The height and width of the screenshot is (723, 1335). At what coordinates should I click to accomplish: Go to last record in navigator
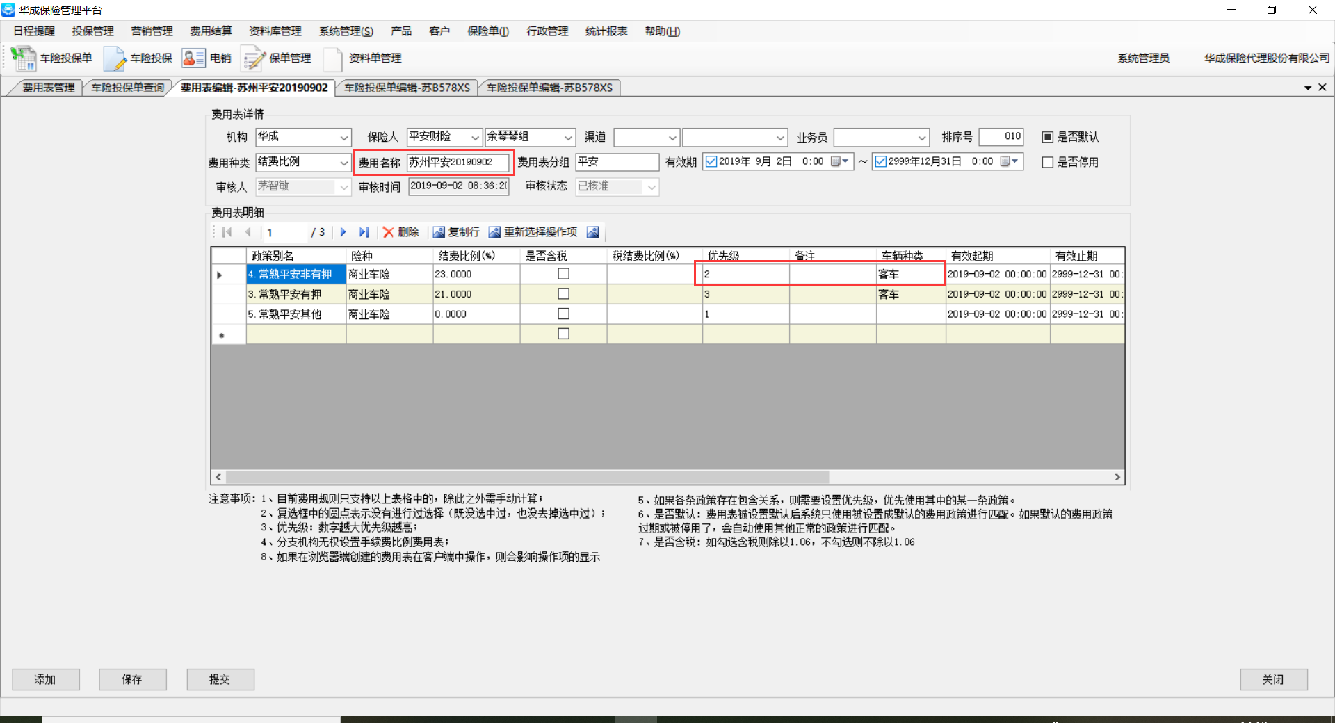tap(364, 232)
